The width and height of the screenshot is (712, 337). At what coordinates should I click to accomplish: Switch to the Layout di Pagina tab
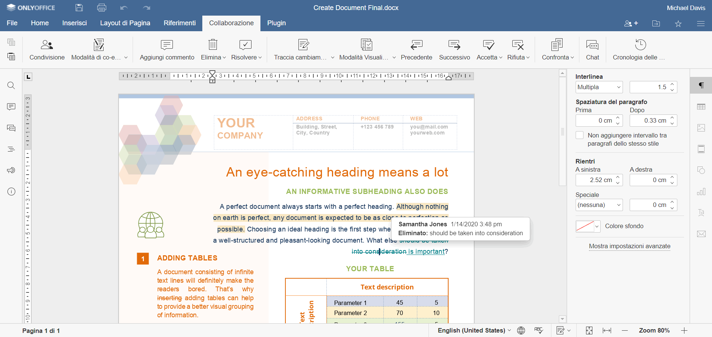(125, 23)
